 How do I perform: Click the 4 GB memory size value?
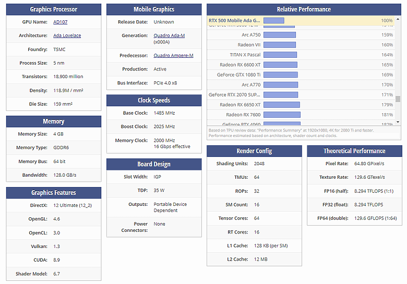[x=58, y=134]
